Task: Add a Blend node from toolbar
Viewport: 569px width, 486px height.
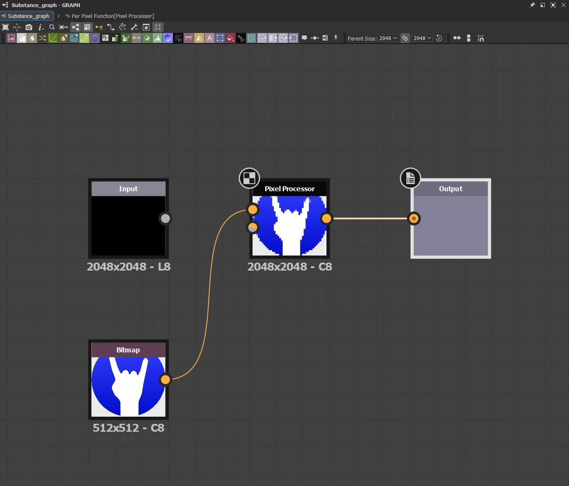Action: 22,38
